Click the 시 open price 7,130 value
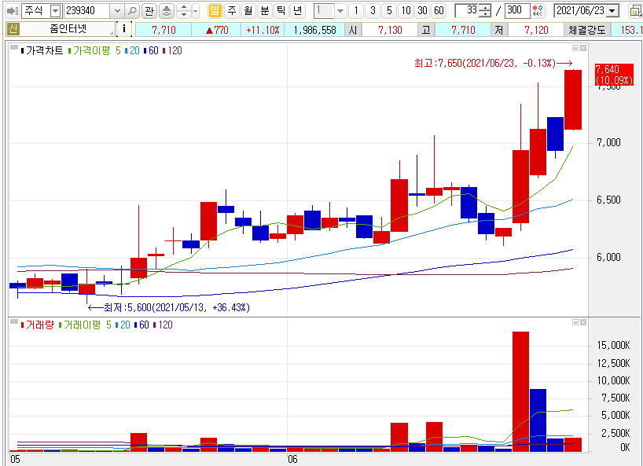Screen dimensions: 643x466 [390, 30]
